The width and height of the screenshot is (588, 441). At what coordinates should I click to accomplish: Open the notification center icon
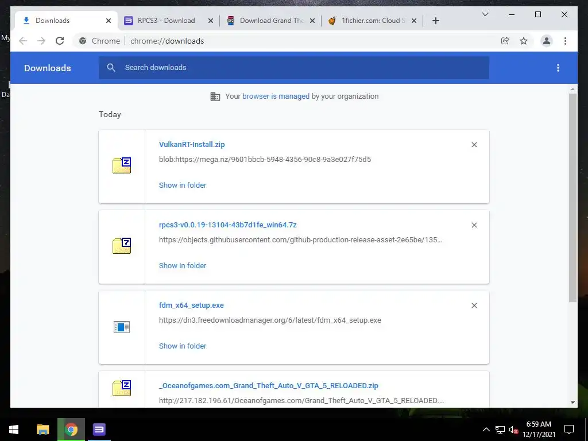click(569, 430)
